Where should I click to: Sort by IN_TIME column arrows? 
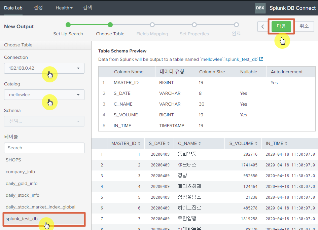pyautogui.click(x=286, y=144)
